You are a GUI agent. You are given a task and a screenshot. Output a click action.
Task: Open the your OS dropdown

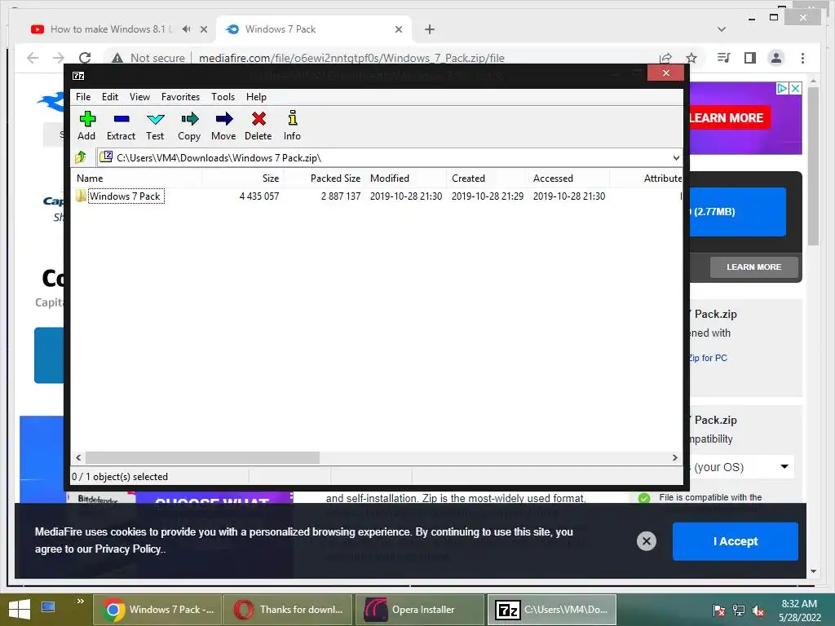pyautogui.click(x=742, y=467)
